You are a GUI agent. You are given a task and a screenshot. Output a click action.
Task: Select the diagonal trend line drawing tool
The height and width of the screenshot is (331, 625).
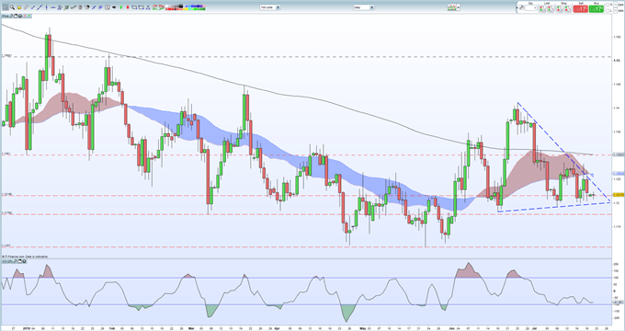(x=40, y=7)
